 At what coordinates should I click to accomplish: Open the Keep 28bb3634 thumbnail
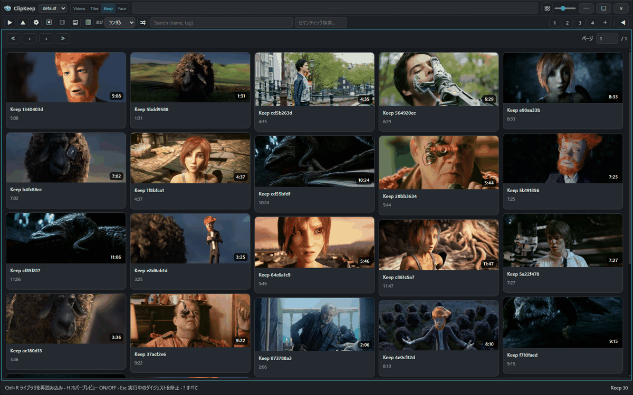(x=439, y=163)
